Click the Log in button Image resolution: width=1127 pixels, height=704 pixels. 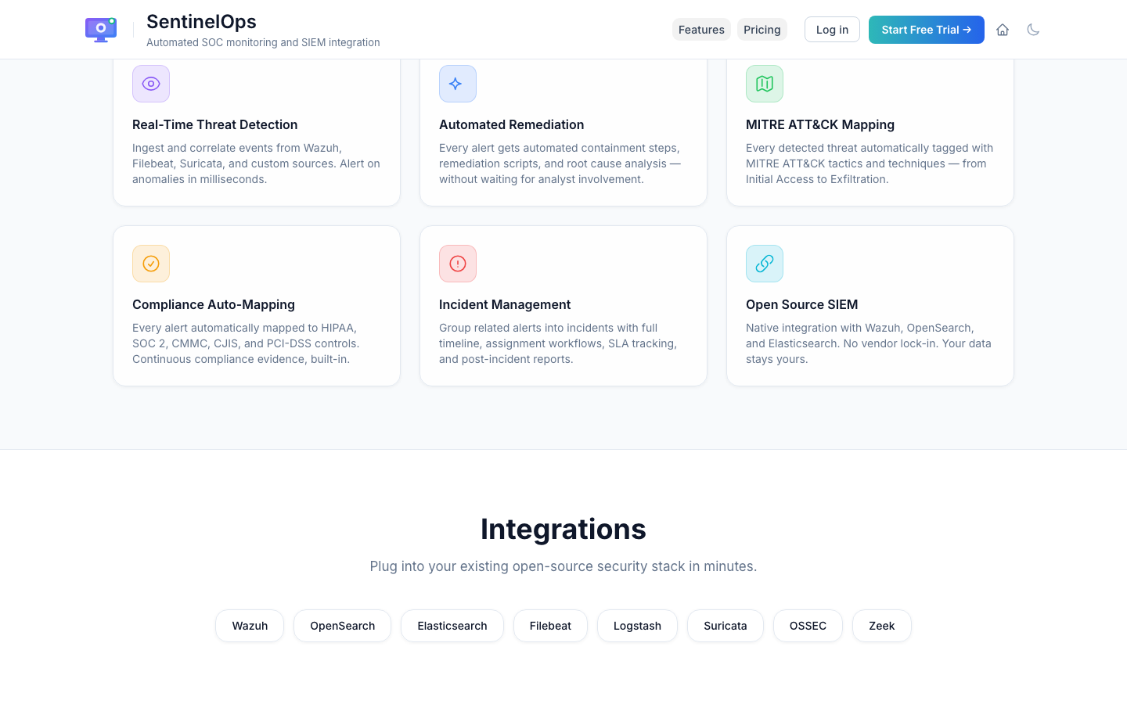832,30
